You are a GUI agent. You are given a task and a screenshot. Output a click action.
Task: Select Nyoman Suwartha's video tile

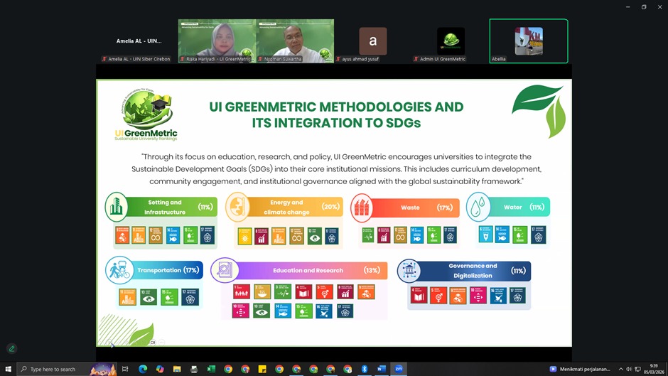pyautogui.click(x=294, y=41)
